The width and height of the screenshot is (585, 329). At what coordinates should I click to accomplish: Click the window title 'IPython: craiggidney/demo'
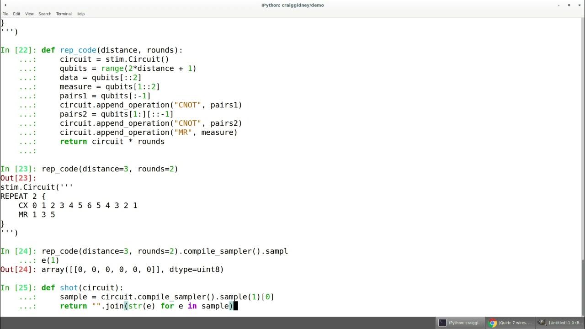292,5
